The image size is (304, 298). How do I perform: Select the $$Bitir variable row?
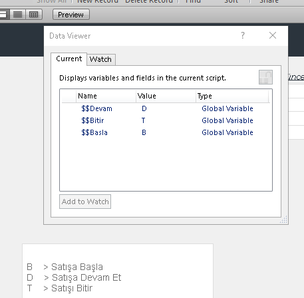[166, 120]
